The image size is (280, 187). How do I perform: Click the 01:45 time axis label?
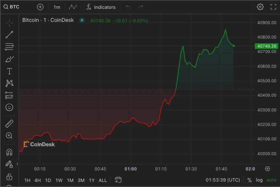point(222,169)
